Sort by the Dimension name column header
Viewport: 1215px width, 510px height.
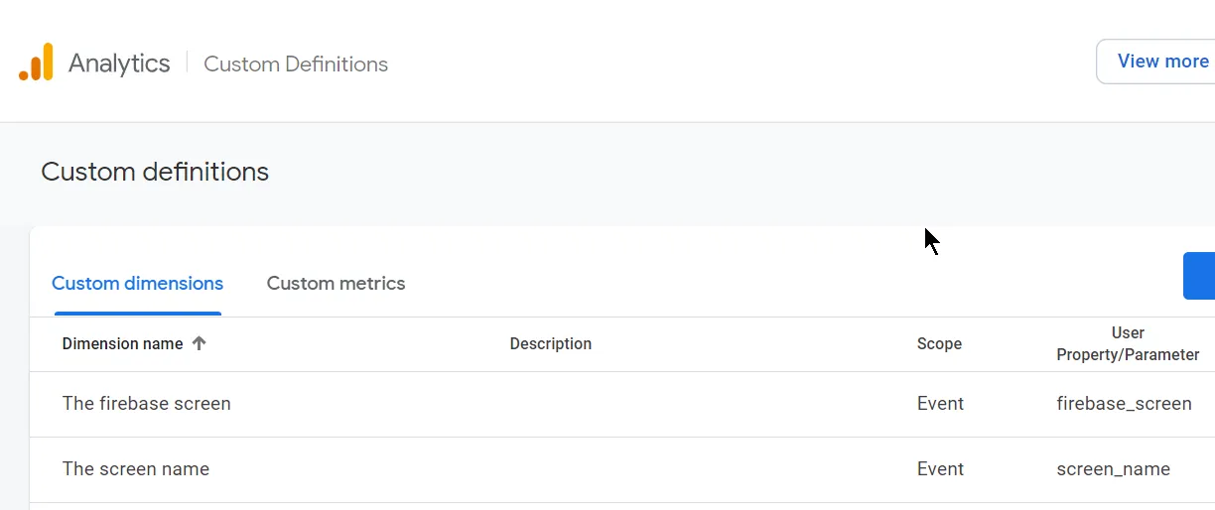coord(122,344)
